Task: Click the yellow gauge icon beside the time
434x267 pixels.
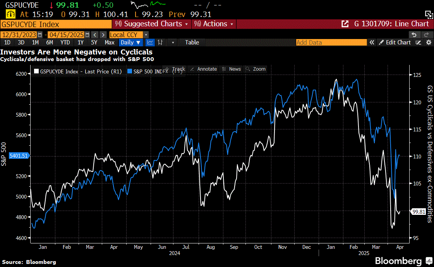Action: pyautogui.click(x=10, y=14)
